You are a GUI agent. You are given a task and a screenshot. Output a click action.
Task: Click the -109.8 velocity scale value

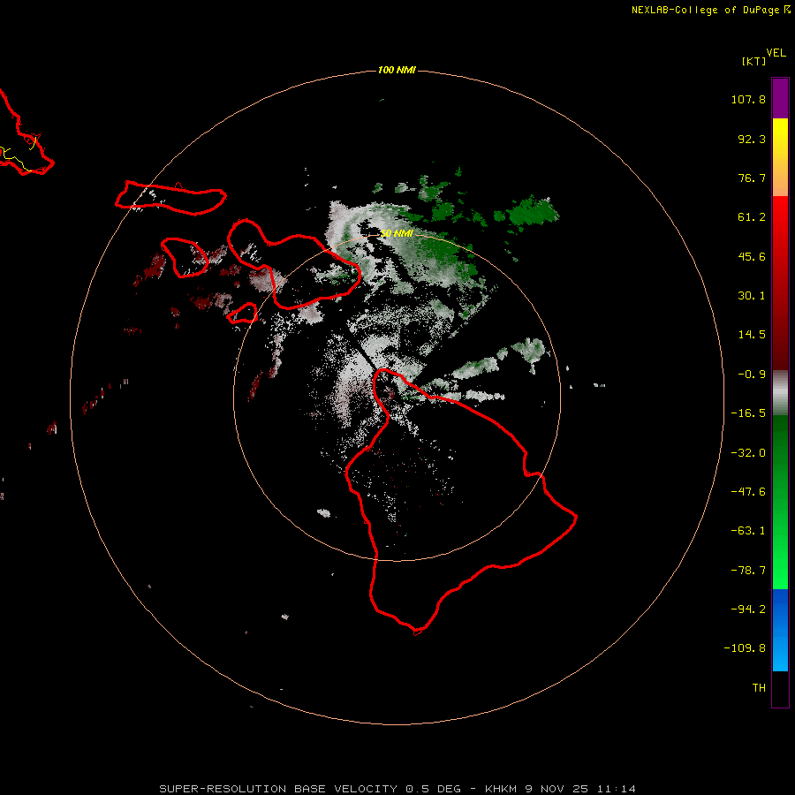click(x=745, y=648)
